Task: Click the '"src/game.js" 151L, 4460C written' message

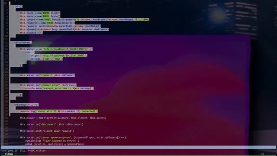Action: click(x=23, y=151)
